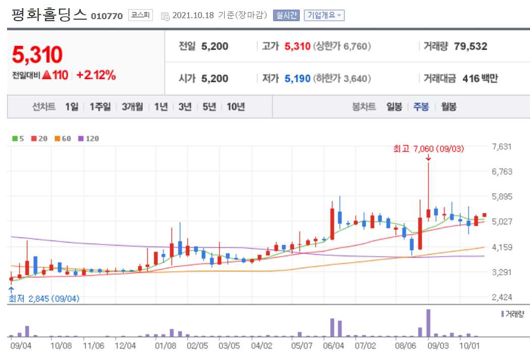Switch to 주봉 weekly candle chart
Viewport: 530px width, 358px height.
(x=421, y=107)
